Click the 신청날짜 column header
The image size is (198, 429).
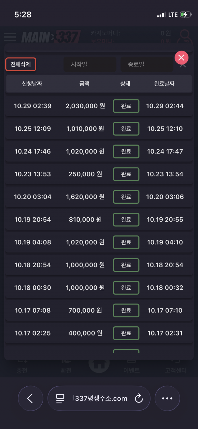(32, 84)
